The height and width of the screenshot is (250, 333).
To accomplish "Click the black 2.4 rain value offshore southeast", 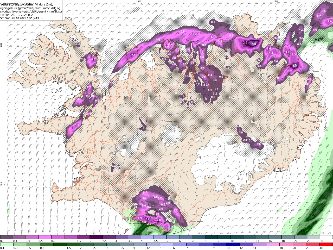I will pyautogui.click(x=314, y=215).
